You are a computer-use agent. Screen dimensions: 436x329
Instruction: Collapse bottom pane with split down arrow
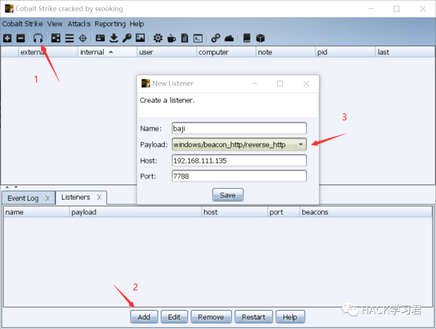(x=16, y=187)
